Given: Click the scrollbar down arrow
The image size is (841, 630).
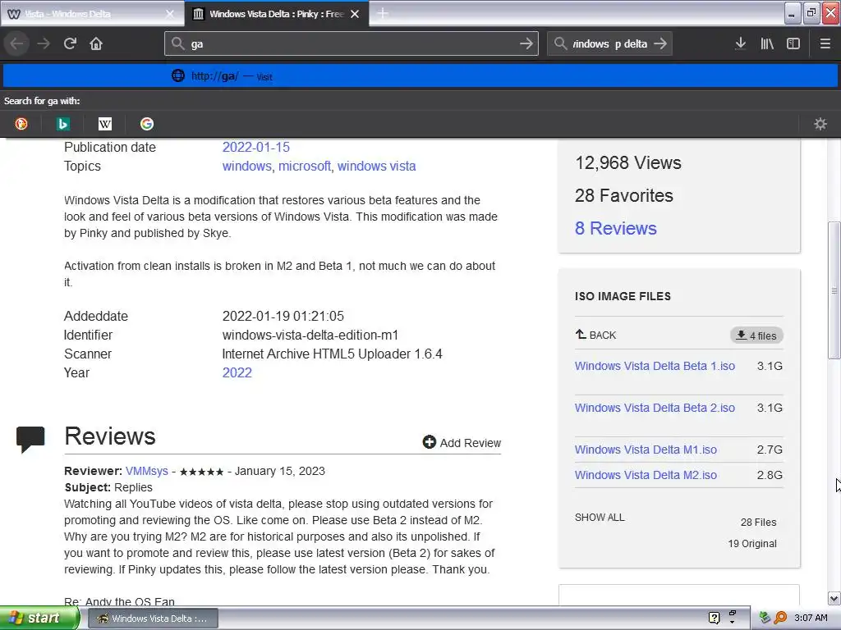Looking at the screenshot, I should [834, 598].
